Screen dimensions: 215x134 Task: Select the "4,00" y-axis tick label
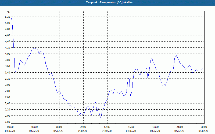click(8, 54)
